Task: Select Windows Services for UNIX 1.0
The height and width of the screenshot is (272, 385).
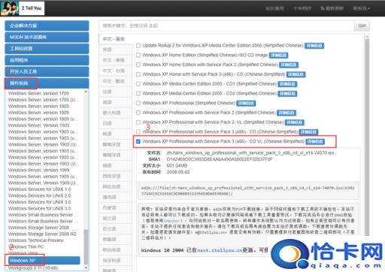Action: coord(40,189)
